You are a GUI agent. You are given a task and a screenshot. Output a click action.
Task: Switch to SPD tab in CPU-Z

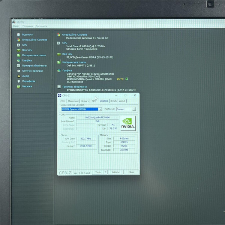(x=94, y=101)
